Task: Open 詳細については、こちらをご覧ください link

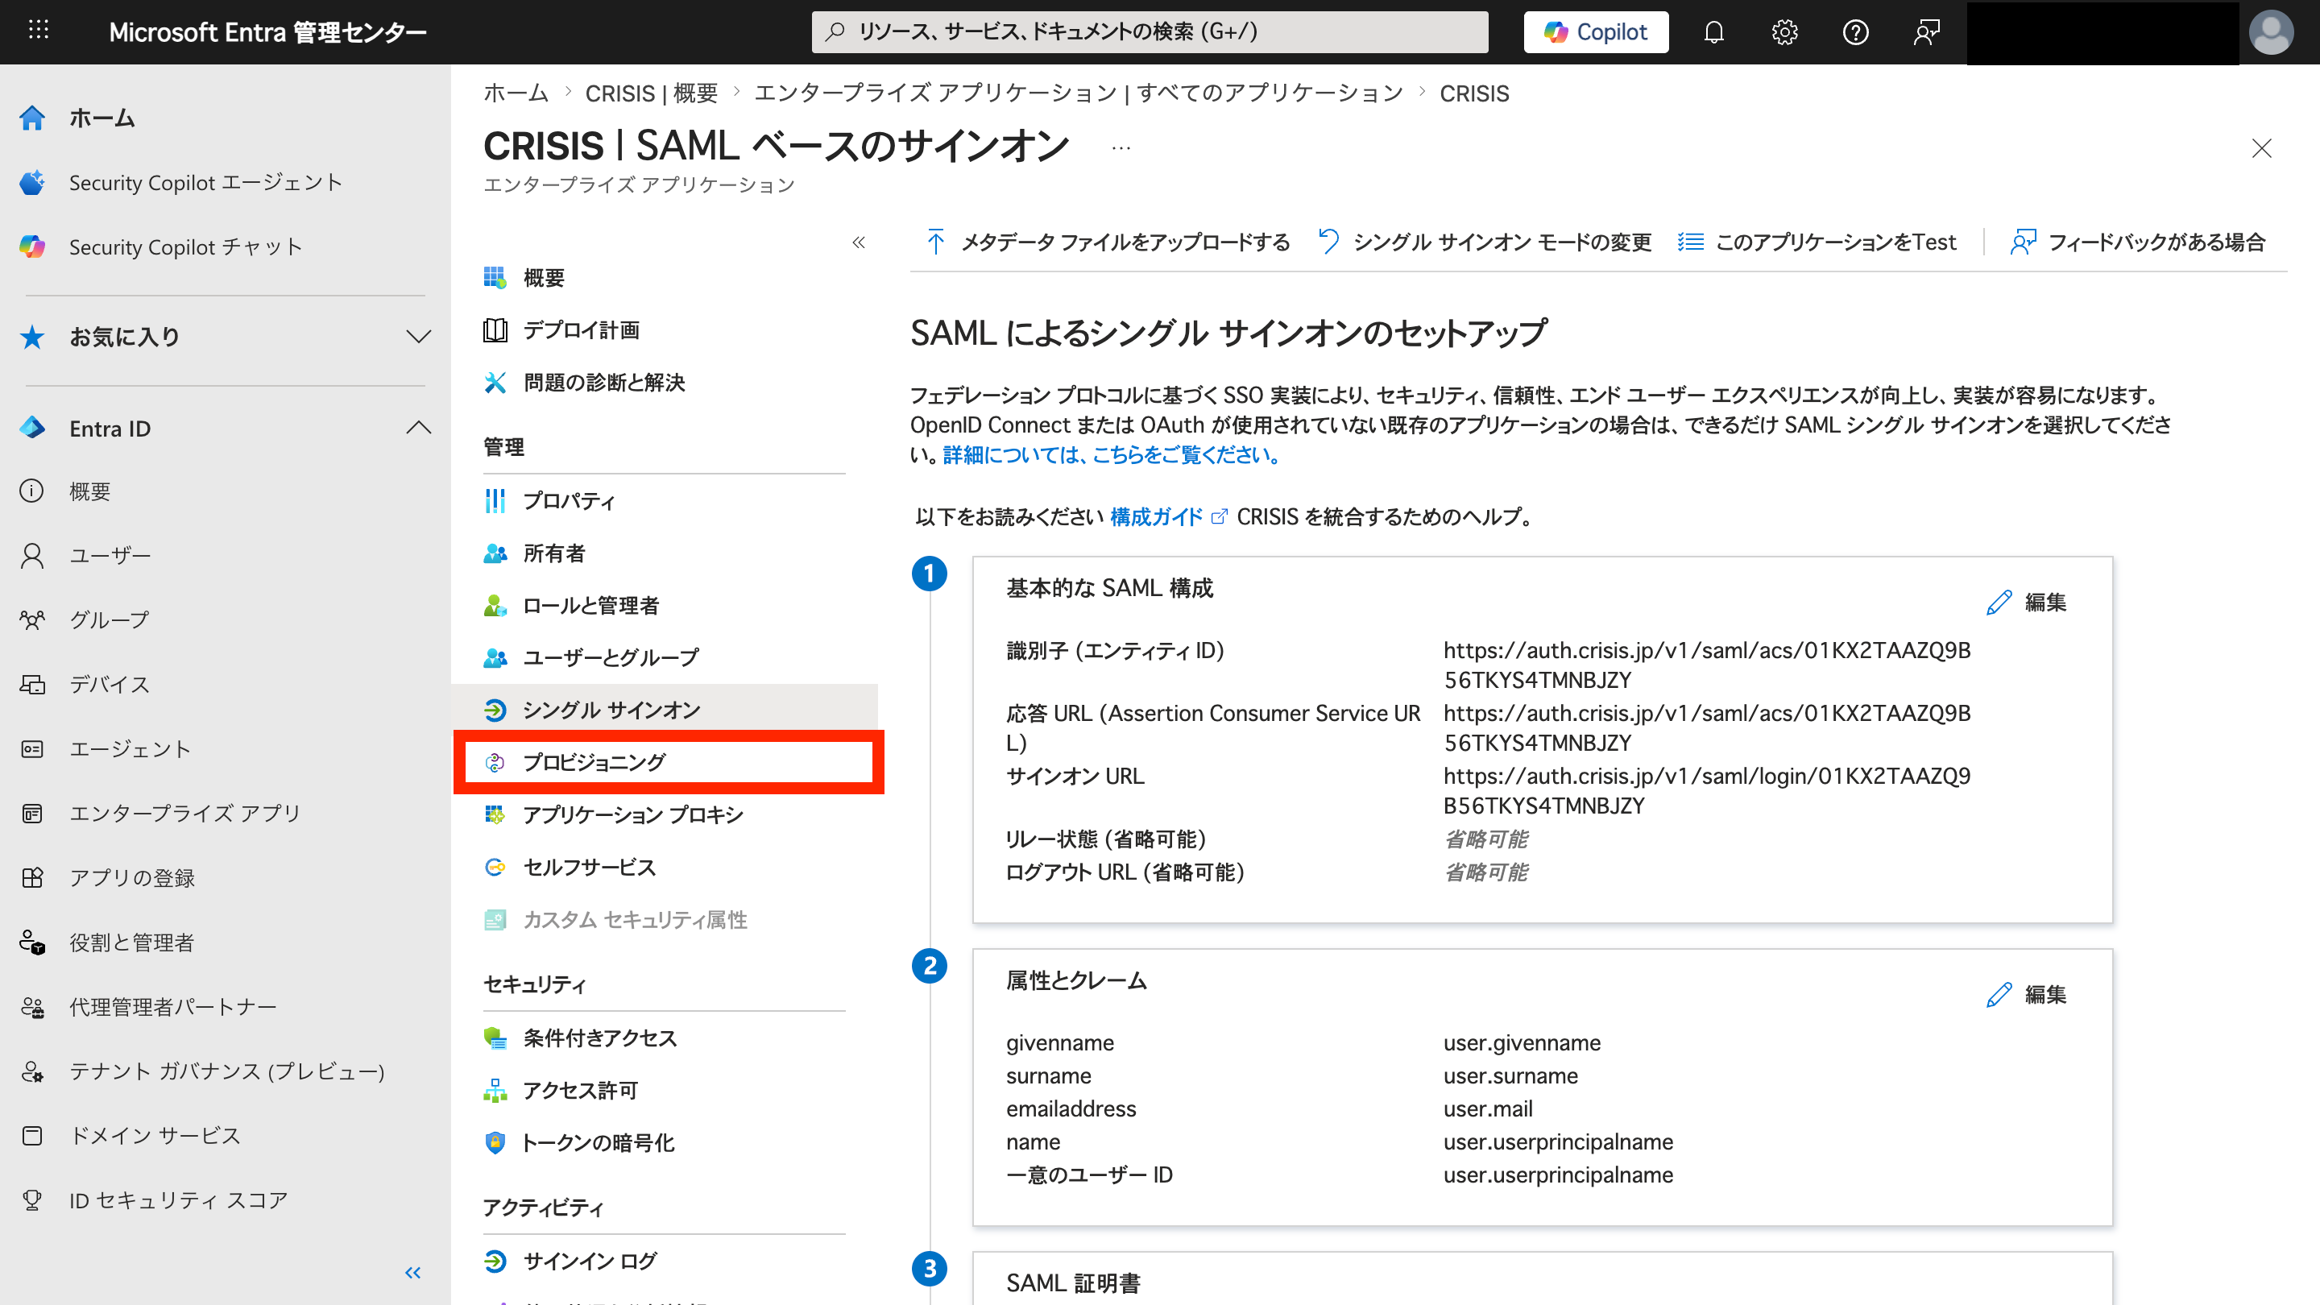Action: click(x=1112, y=455)
